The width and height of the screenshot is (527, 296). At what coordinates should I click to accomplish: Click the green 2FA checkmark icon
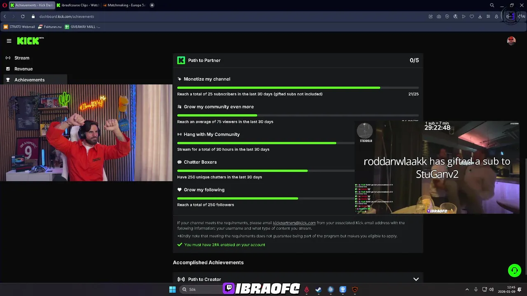pos(180,245)
